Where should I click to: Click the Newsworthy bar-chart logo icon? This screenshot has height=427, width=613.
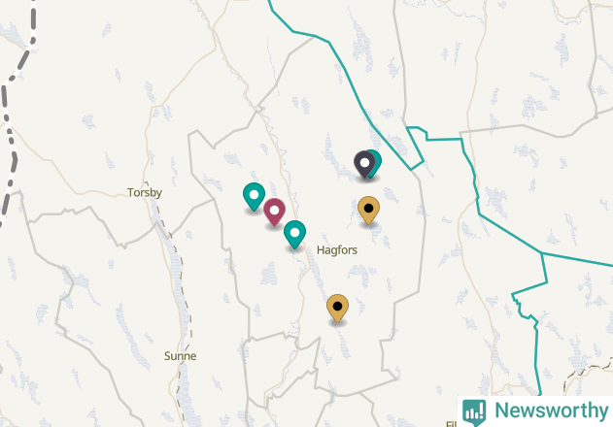(474, 412)
